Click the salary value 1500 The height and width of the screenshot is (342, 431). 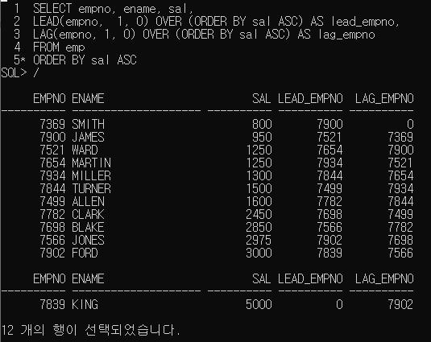click(x=259, y=188)
